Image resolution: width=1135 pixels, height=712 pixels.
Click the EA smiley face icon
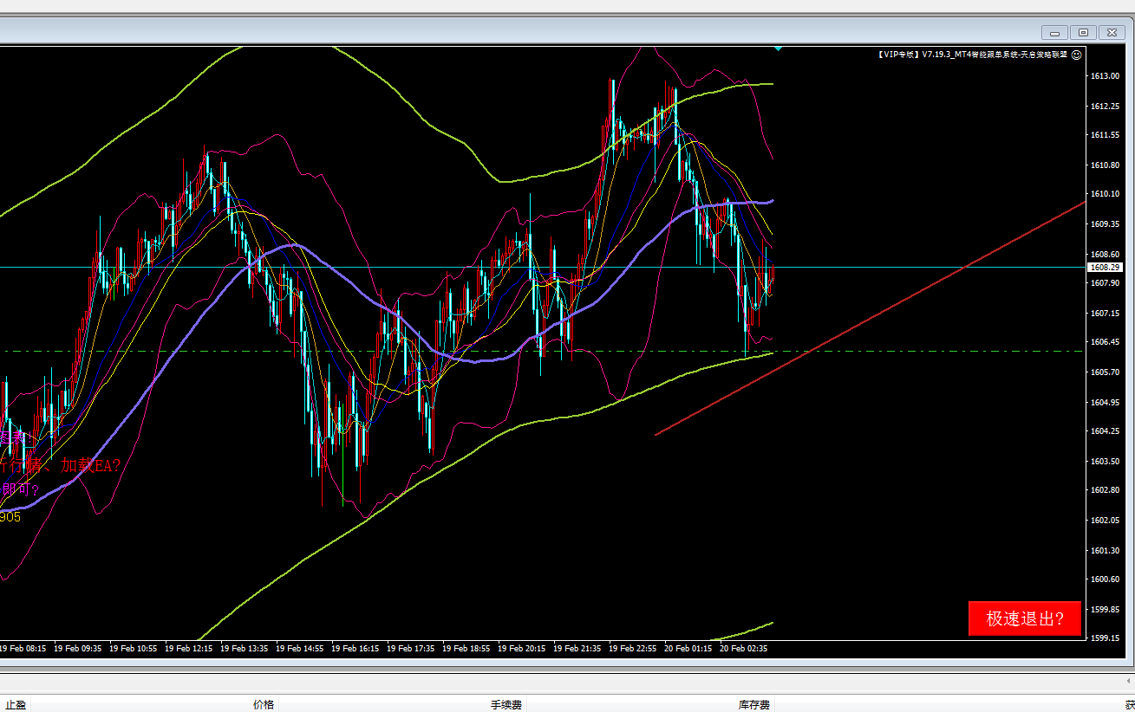1076,54
